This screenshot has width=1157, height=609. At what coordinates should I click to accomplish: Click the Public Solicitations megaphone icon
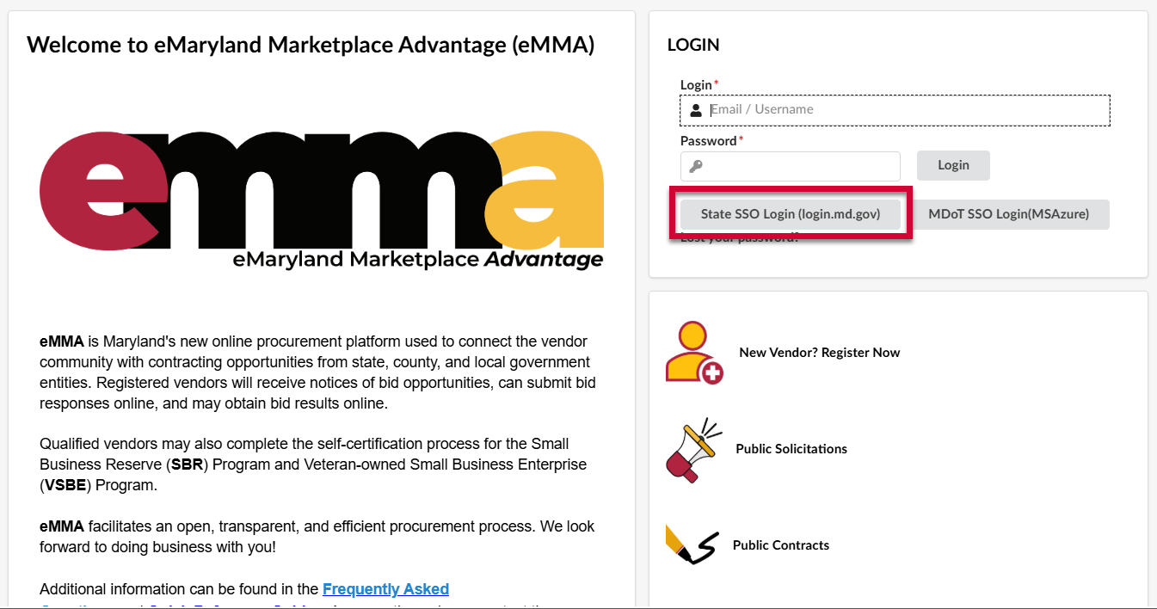[x=694, y=449]
